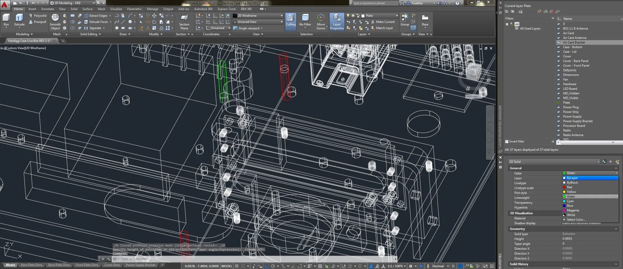Click the Match Layer button
The height and width of the screenshot is (269, 623).
[384, 28]
